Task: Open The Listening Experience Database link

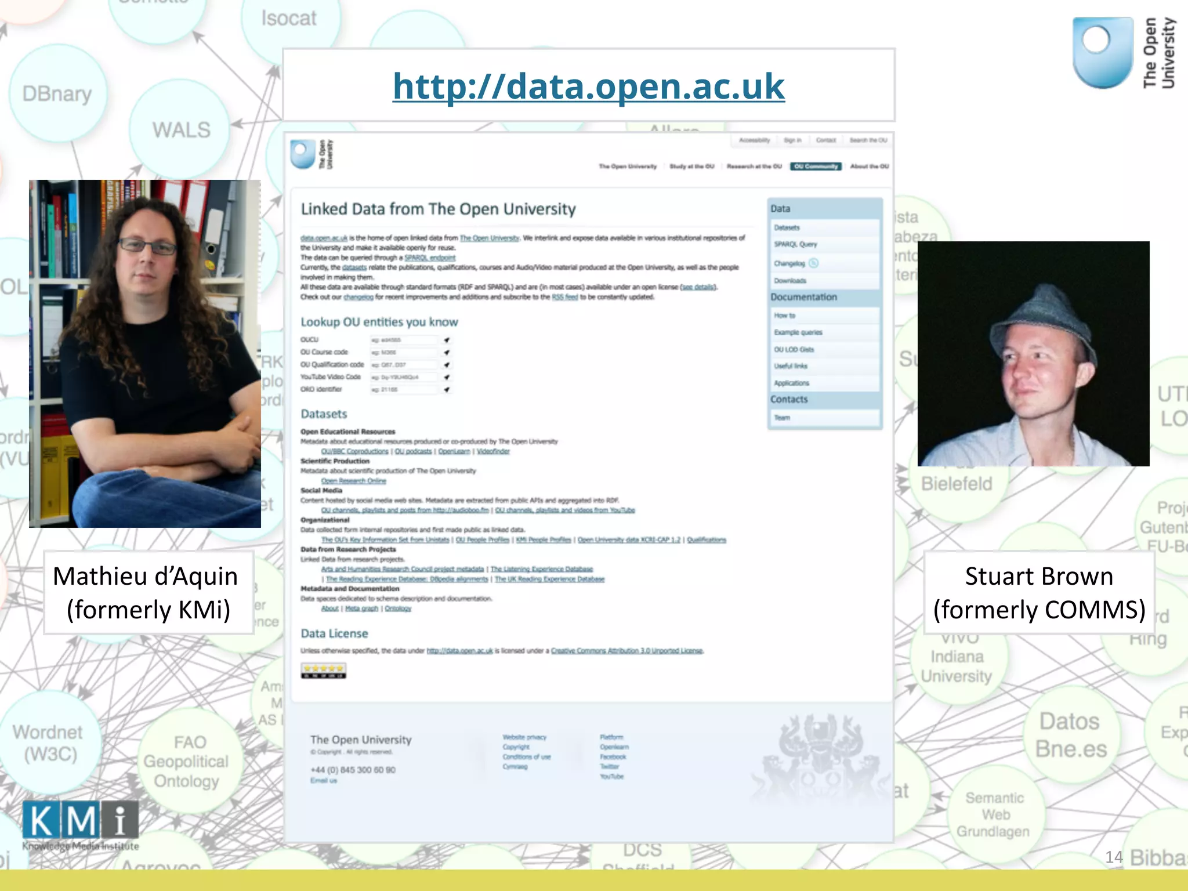Action: pos(542,570)
